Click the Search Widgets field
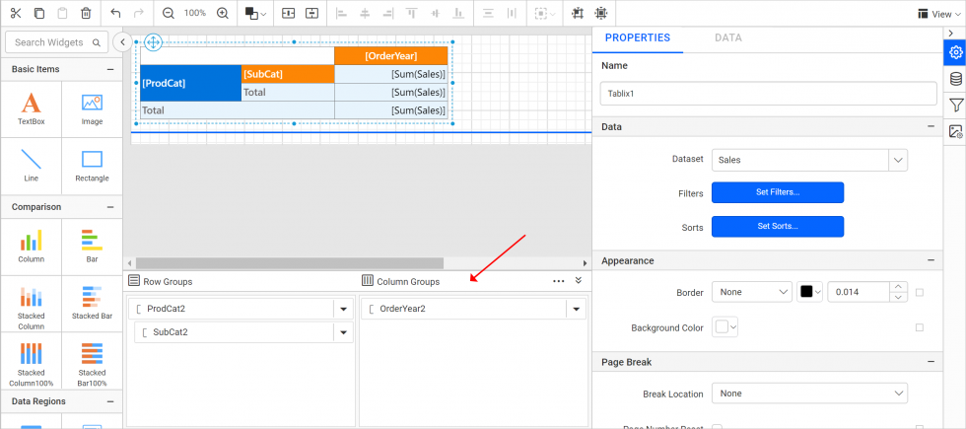Image resolution: width=966 pixels, height=429 pixels. click(x=56, y=42)
